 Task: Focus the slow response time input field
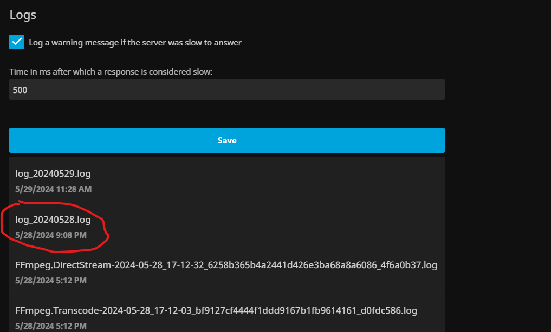[226, 90]
